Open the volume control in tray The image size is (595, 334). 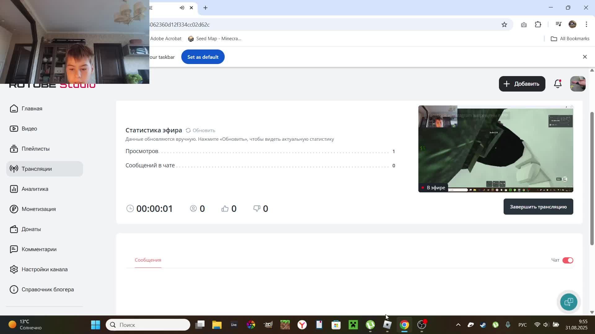pos(546,325)
